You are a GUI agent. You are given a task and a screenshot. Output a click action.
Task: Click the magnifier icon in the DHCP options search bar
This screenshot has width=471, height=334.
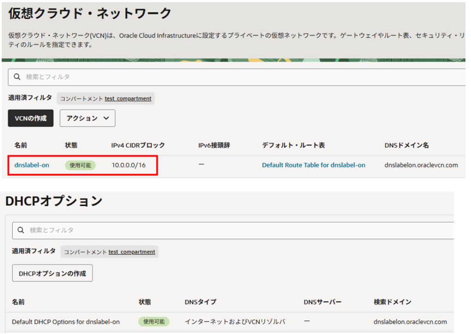pyautogui.click(x=21, y=230)
